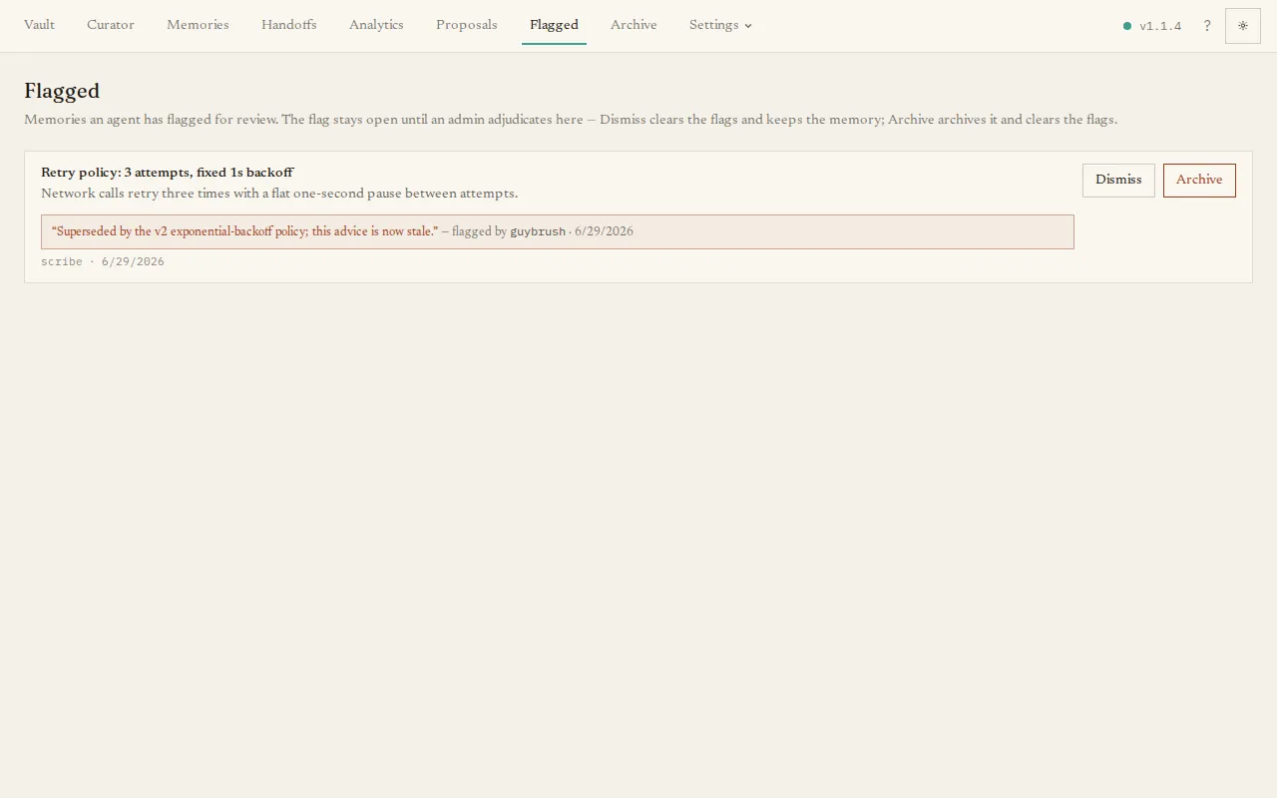Click the 'scribe · 6/29/2026' author line
Viewport: 1277px width, 798px height.
tap(103, 261)
